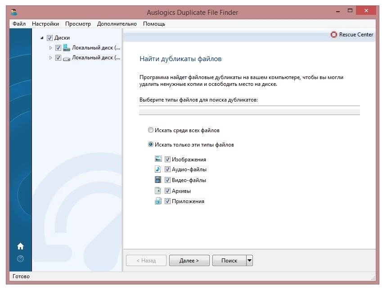Viewport: 387px width, 293px height.
Task: Click the disabled < Назад button
Action: click(146, 261)
